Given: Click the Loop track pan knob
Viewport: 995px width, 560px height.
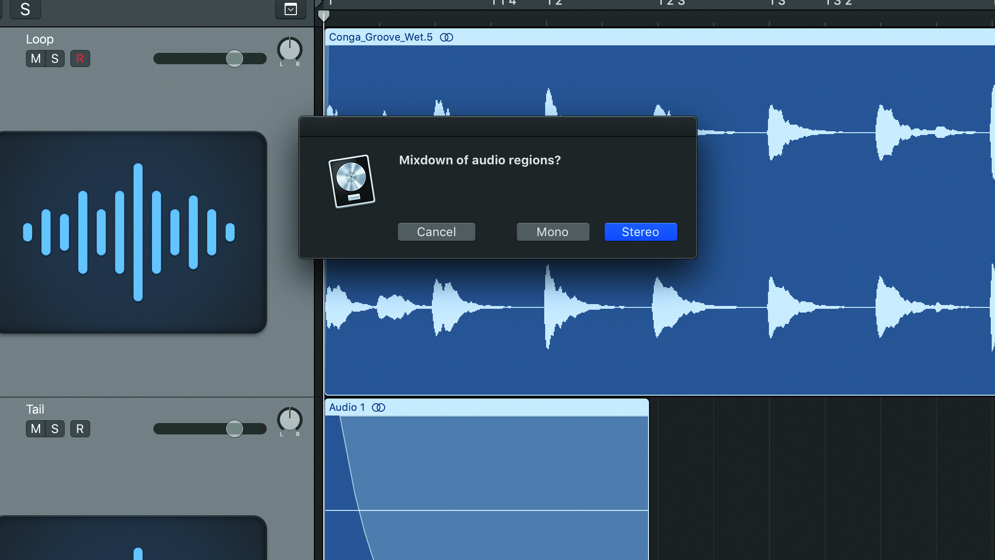Looking at the screenshot, I should click(290, 49).
